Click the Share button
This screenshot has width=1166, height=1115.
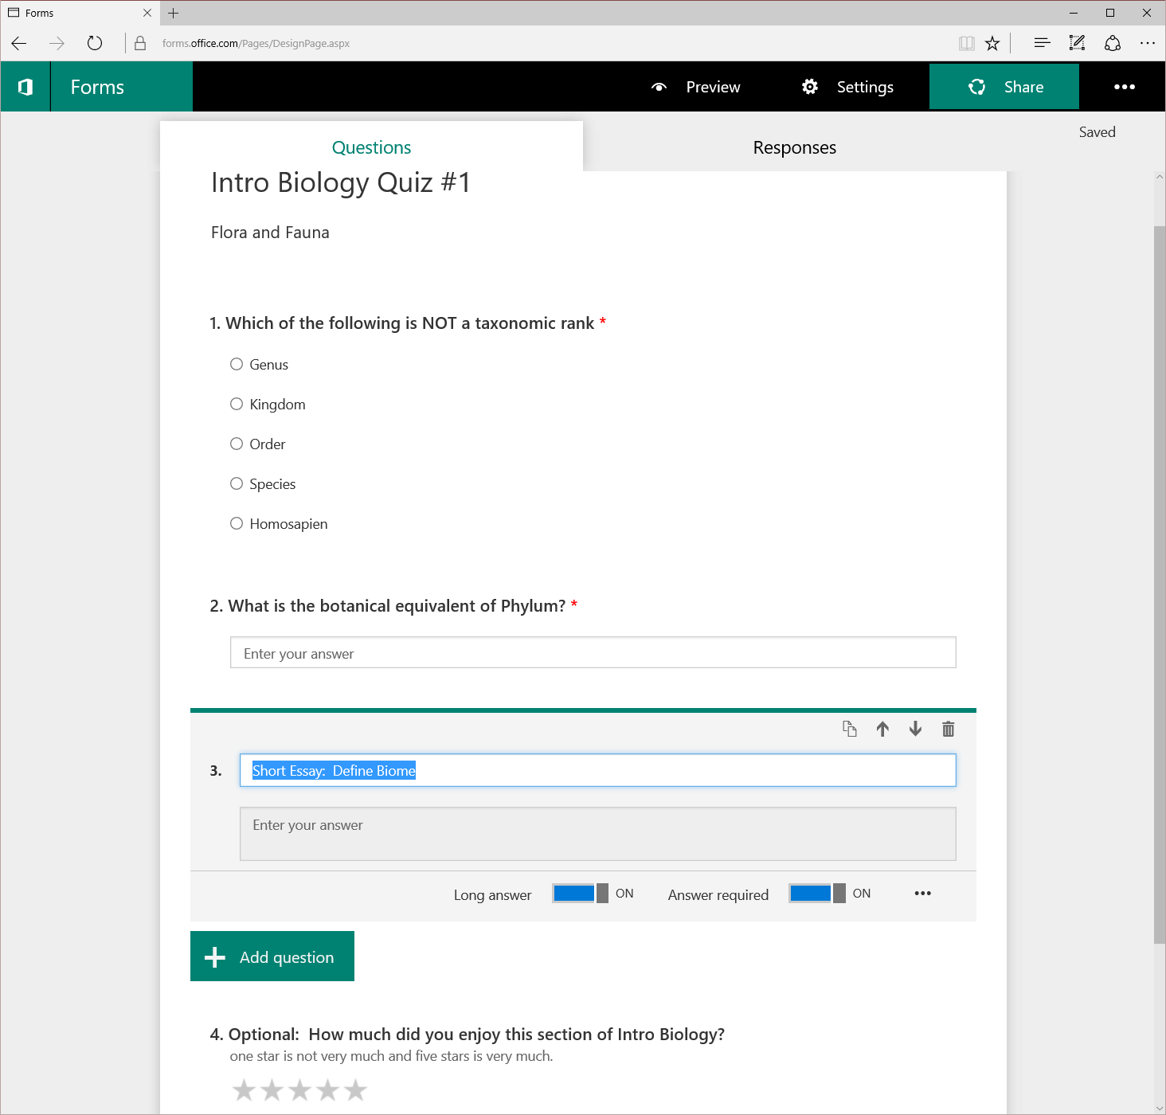[1004, 87]
